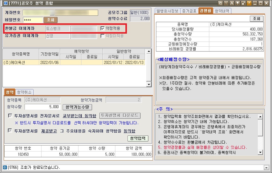Open help with the orange question mark
Screen dimensions: 272x173
click(249, 3)
